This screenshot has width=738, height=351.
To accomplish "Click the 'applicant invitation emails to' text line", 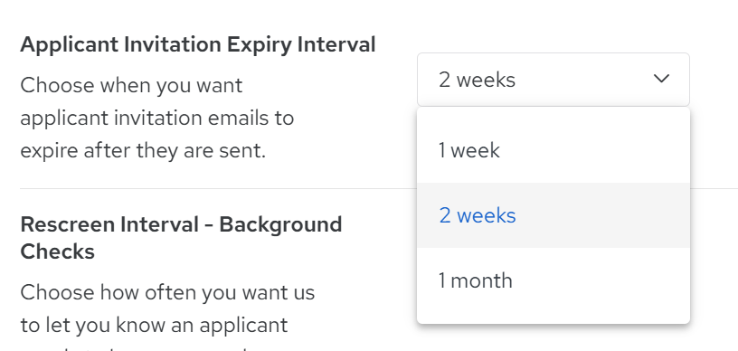I will (x=157, y=118).
